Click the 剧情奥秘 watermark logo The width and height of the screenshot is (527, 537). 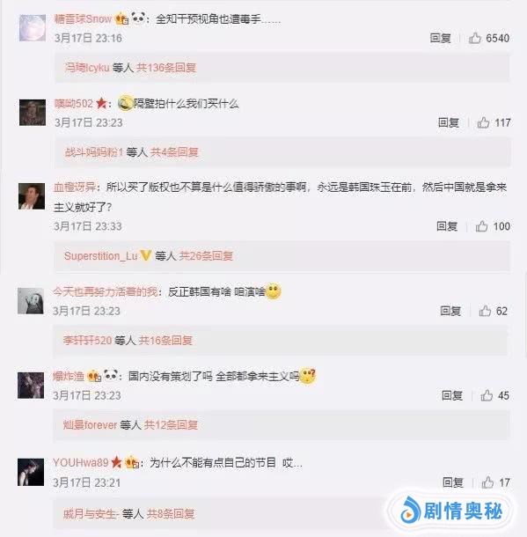point(451,511)
